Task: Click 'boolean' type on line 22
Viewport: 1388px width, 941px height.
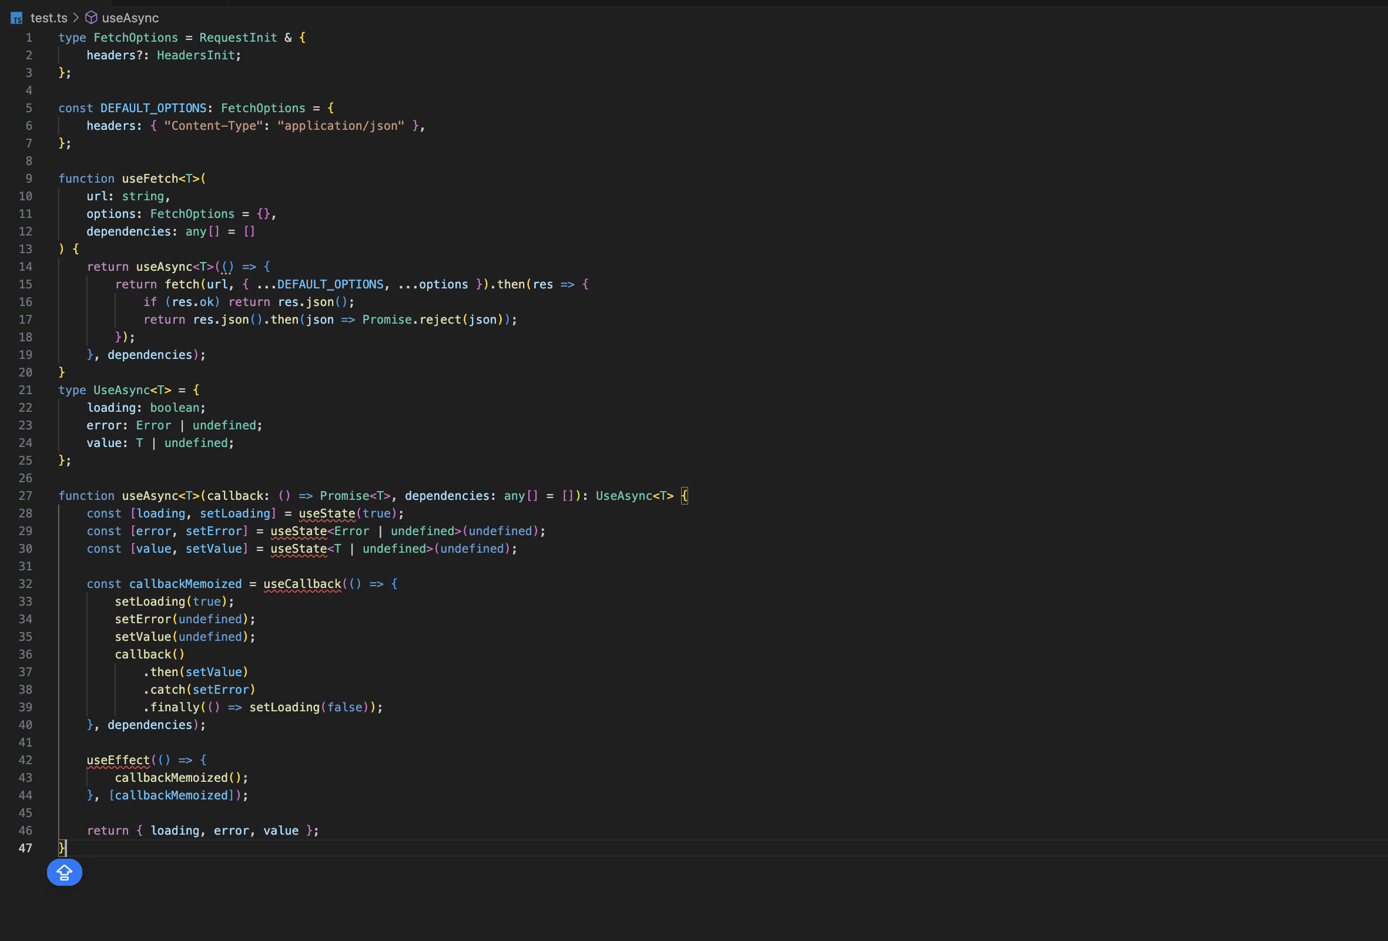Action: click(x=175, y=408)
